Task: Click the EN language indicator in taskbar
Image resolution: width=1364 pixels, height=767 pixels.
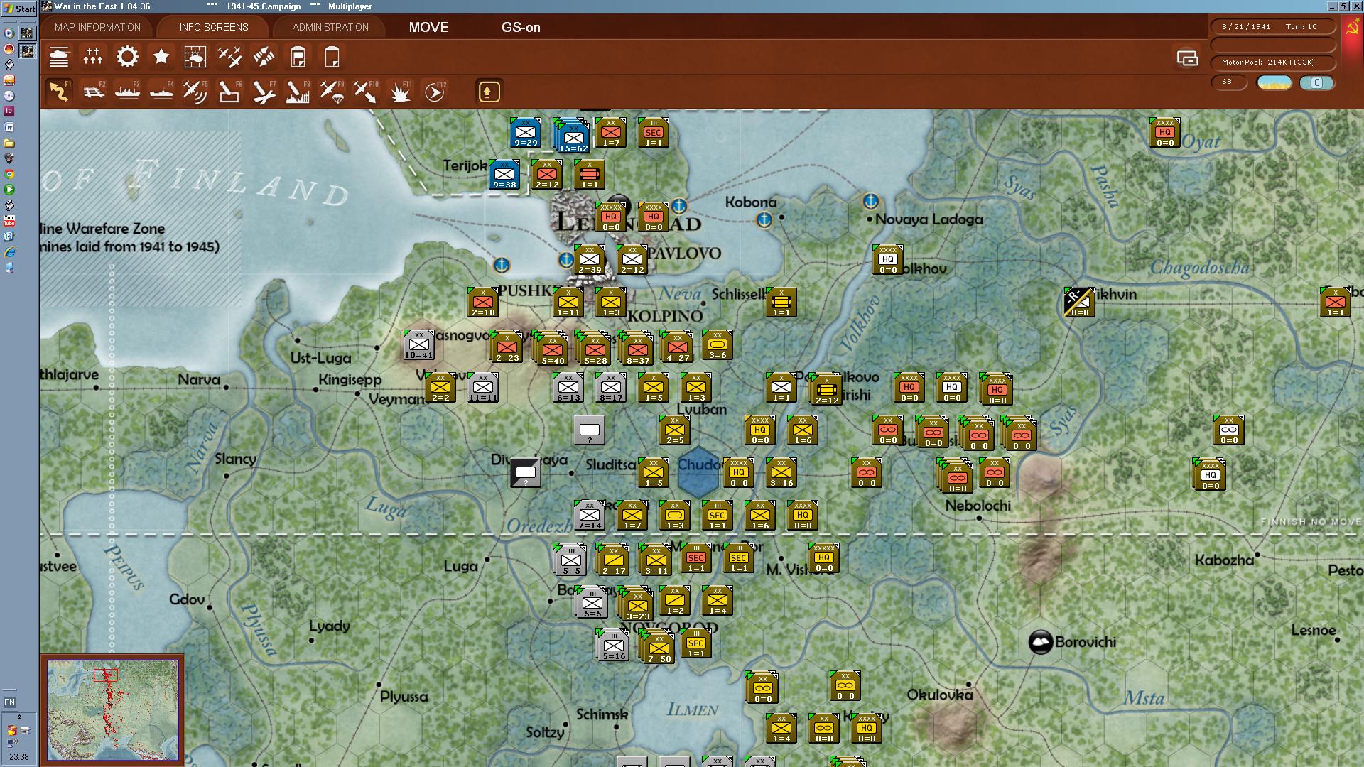Action: 9,702
